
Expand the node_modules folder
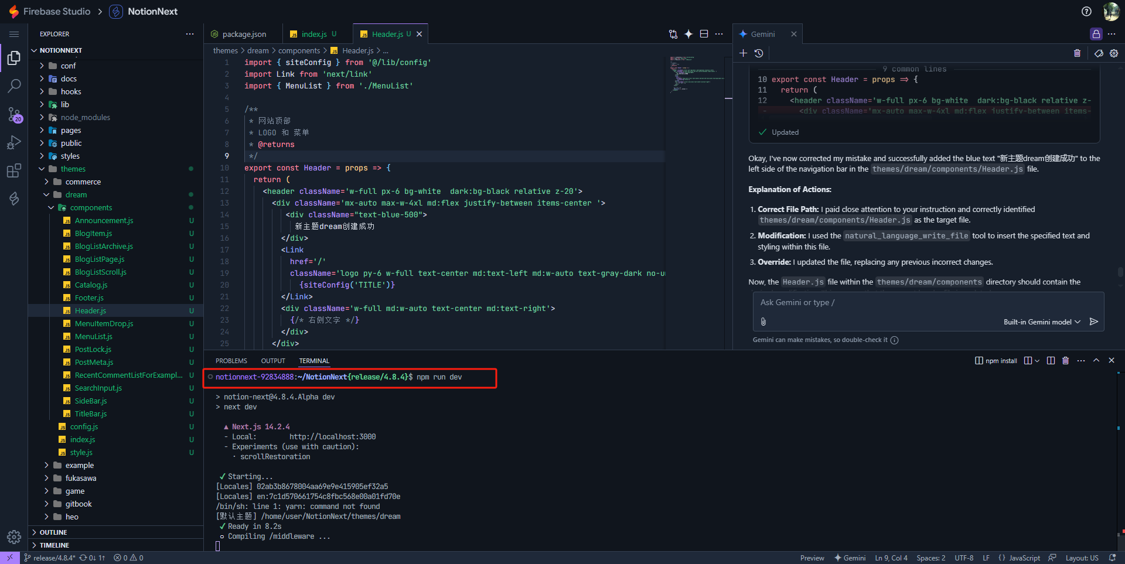pos(85,117)
